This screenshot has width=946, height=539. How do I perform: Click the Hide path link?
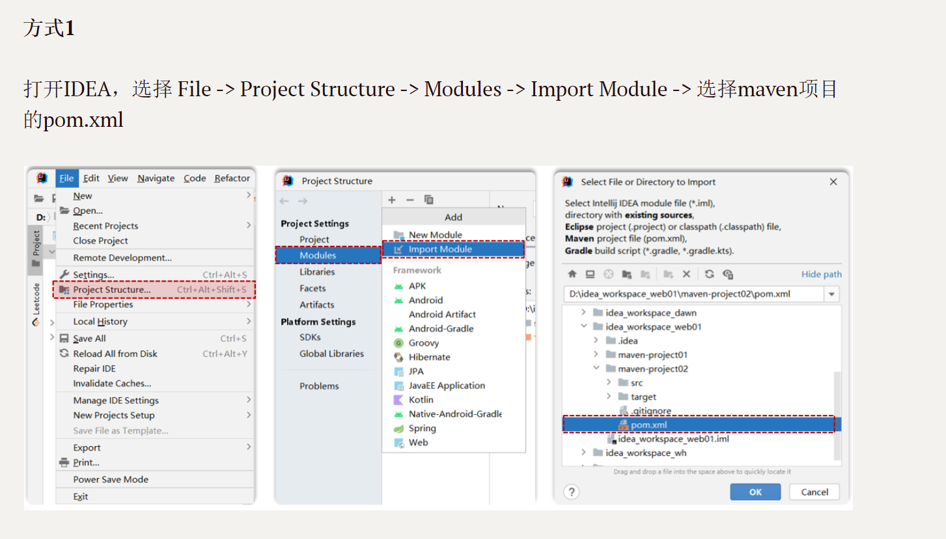821,274
